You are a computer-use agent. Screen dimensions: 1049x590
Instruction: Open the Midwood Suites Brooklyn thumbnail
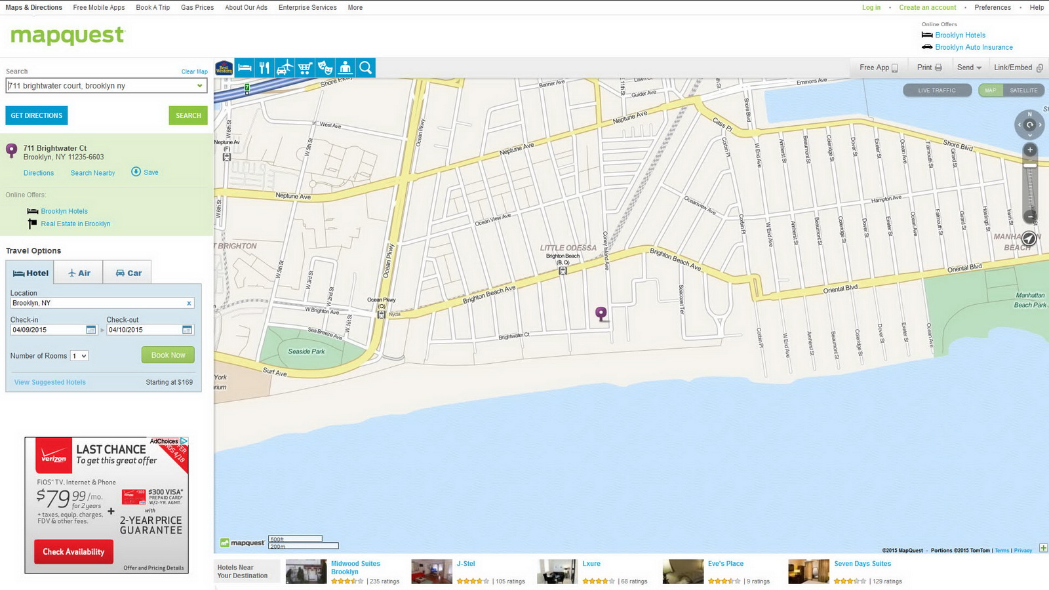click(306, 572)
